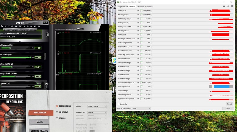The image size is (237, 132).
Task: Open the GPU Clock sensor dropdown
Action: (138, 11)
